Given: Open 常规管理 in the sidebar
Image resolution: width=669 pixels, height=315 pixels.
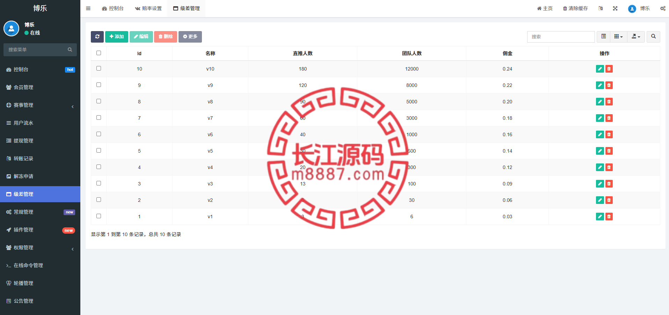Looking at the screenshot, I should (x=40, y=212).
